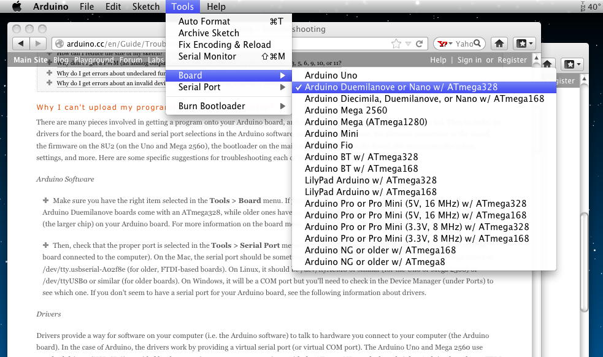Image resolution: width=603 pixels, height=357 pixels.
Task: Choose Arduino NG or older w/ ATmega168
Action: coord(424,250)
